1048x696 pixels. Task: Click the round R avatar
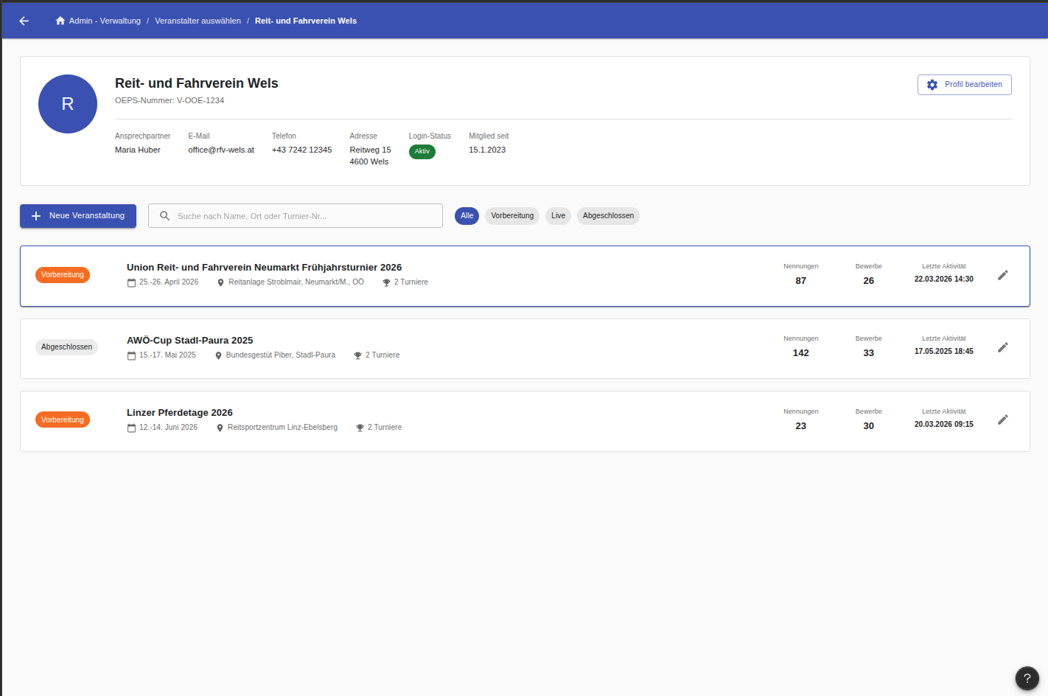[x=68, y=104]
